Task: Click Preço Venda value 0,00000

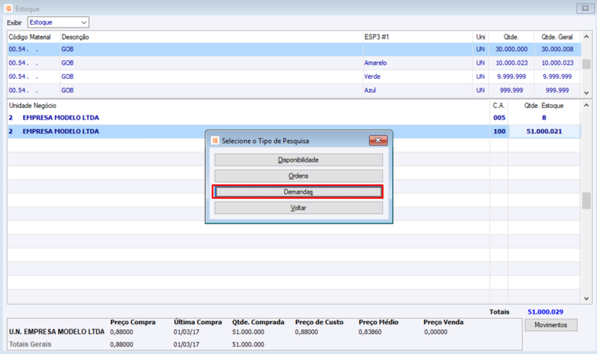Action: [x=436, y=332]
